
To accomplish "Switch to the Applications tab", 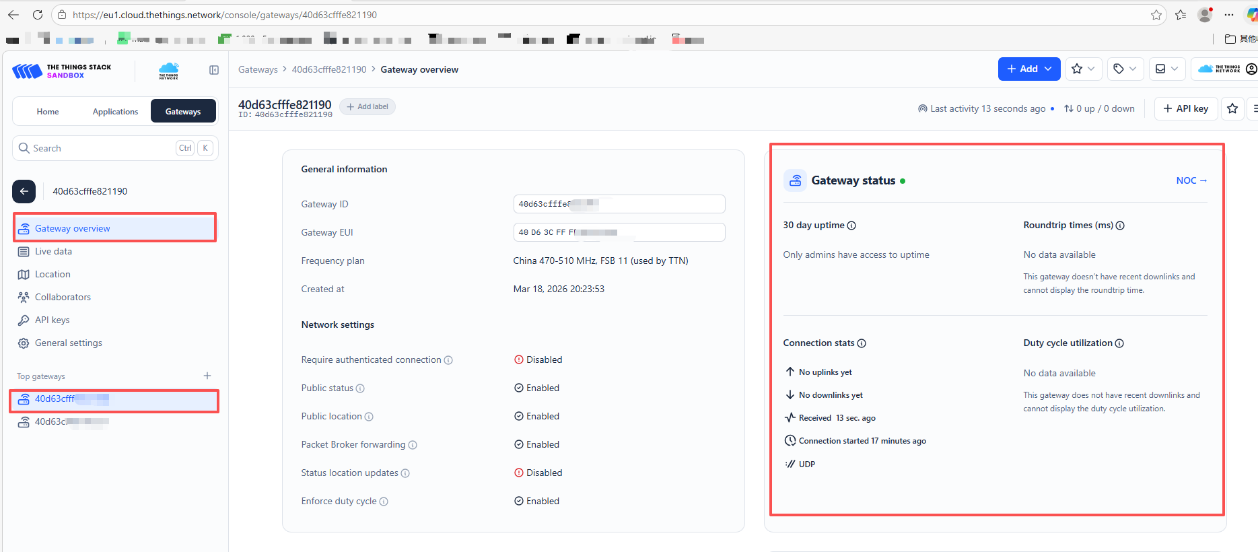I will click(x=115, y=112).
